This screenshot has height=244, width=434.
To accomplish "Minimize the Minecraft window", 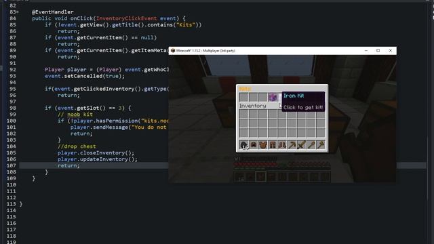I will [x=366, y=51].
